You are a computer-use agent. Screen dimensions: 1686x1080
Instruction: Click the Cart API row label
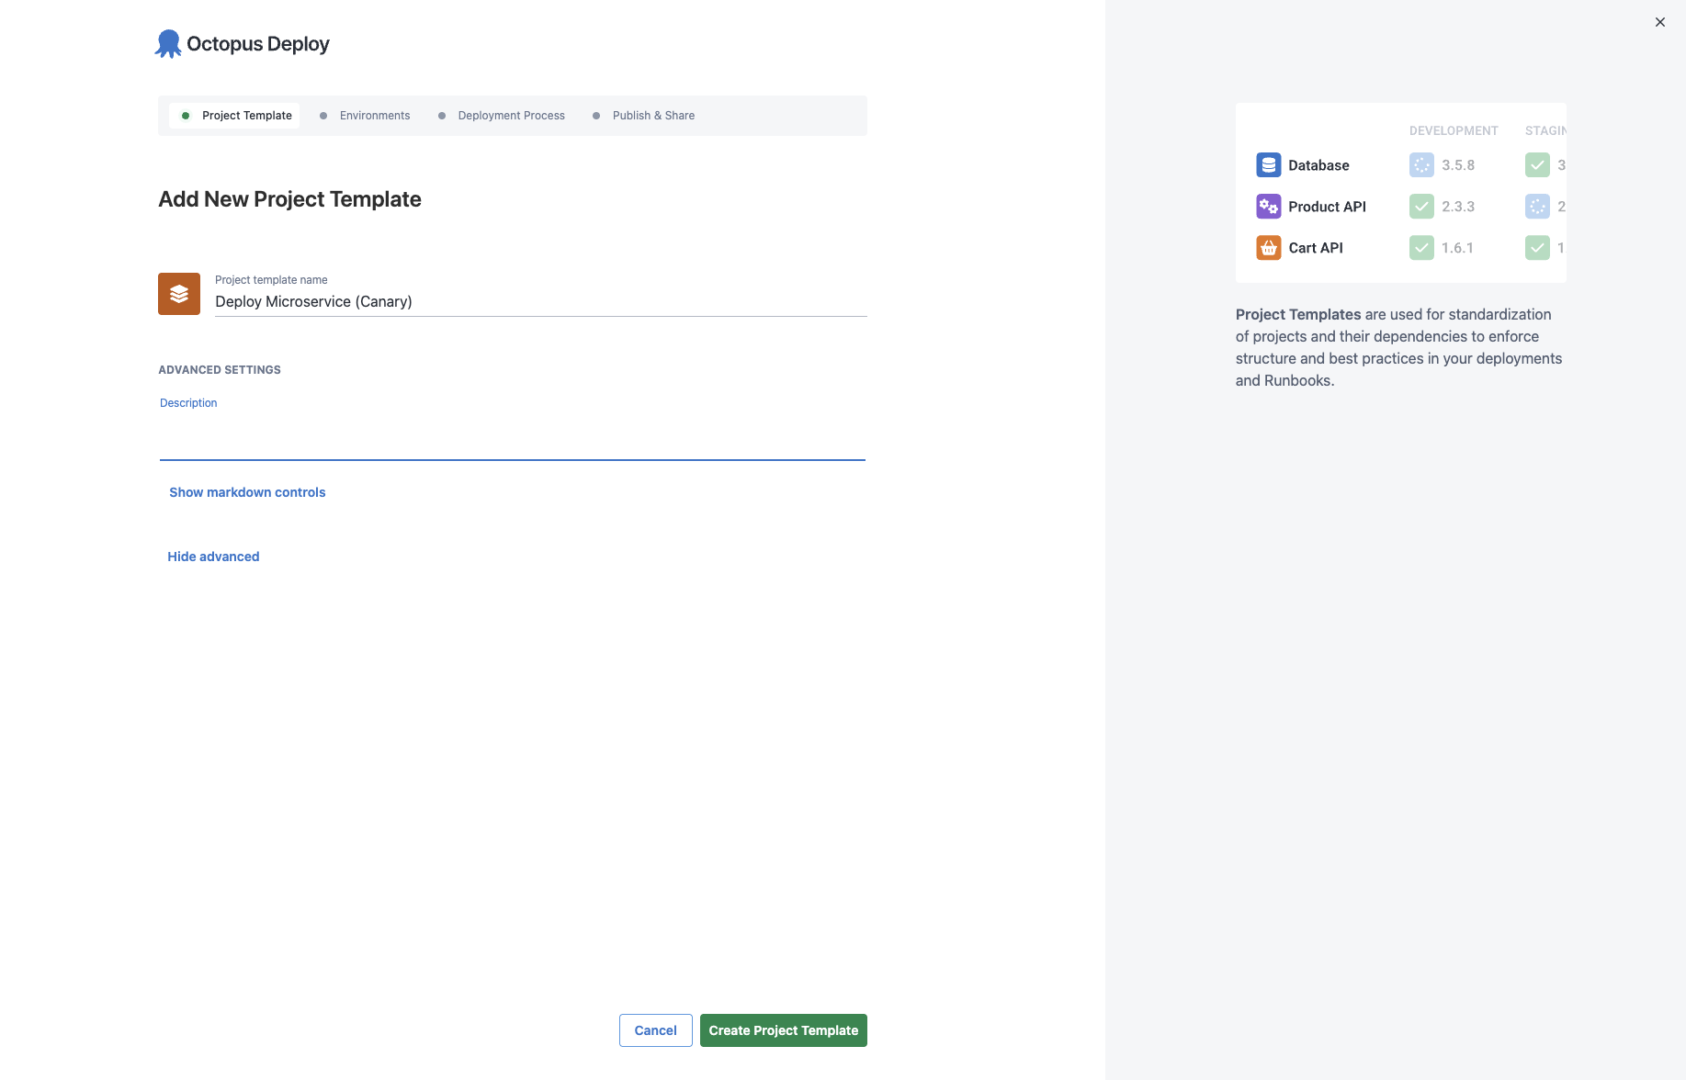1316,248
